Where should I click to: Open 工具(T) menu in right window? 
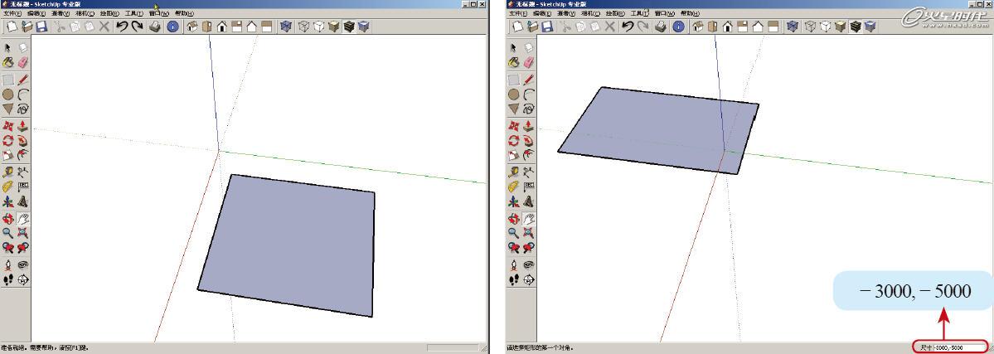[x=640, y=13]
